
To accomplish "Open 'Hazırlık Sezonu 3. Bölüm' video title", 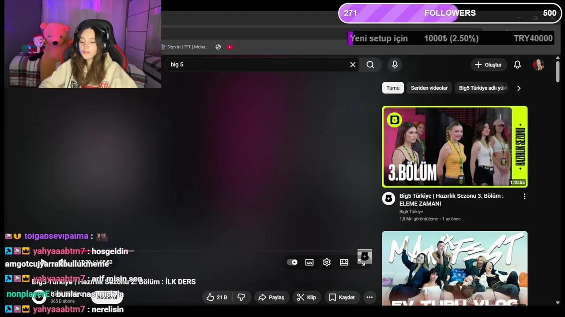I will pos(451,200).
